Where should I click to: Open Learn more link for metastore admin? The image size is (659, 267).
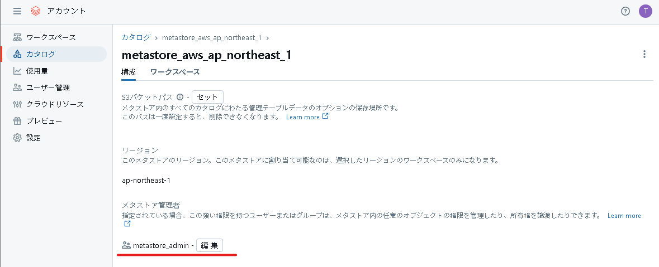(x=624, y=216)
